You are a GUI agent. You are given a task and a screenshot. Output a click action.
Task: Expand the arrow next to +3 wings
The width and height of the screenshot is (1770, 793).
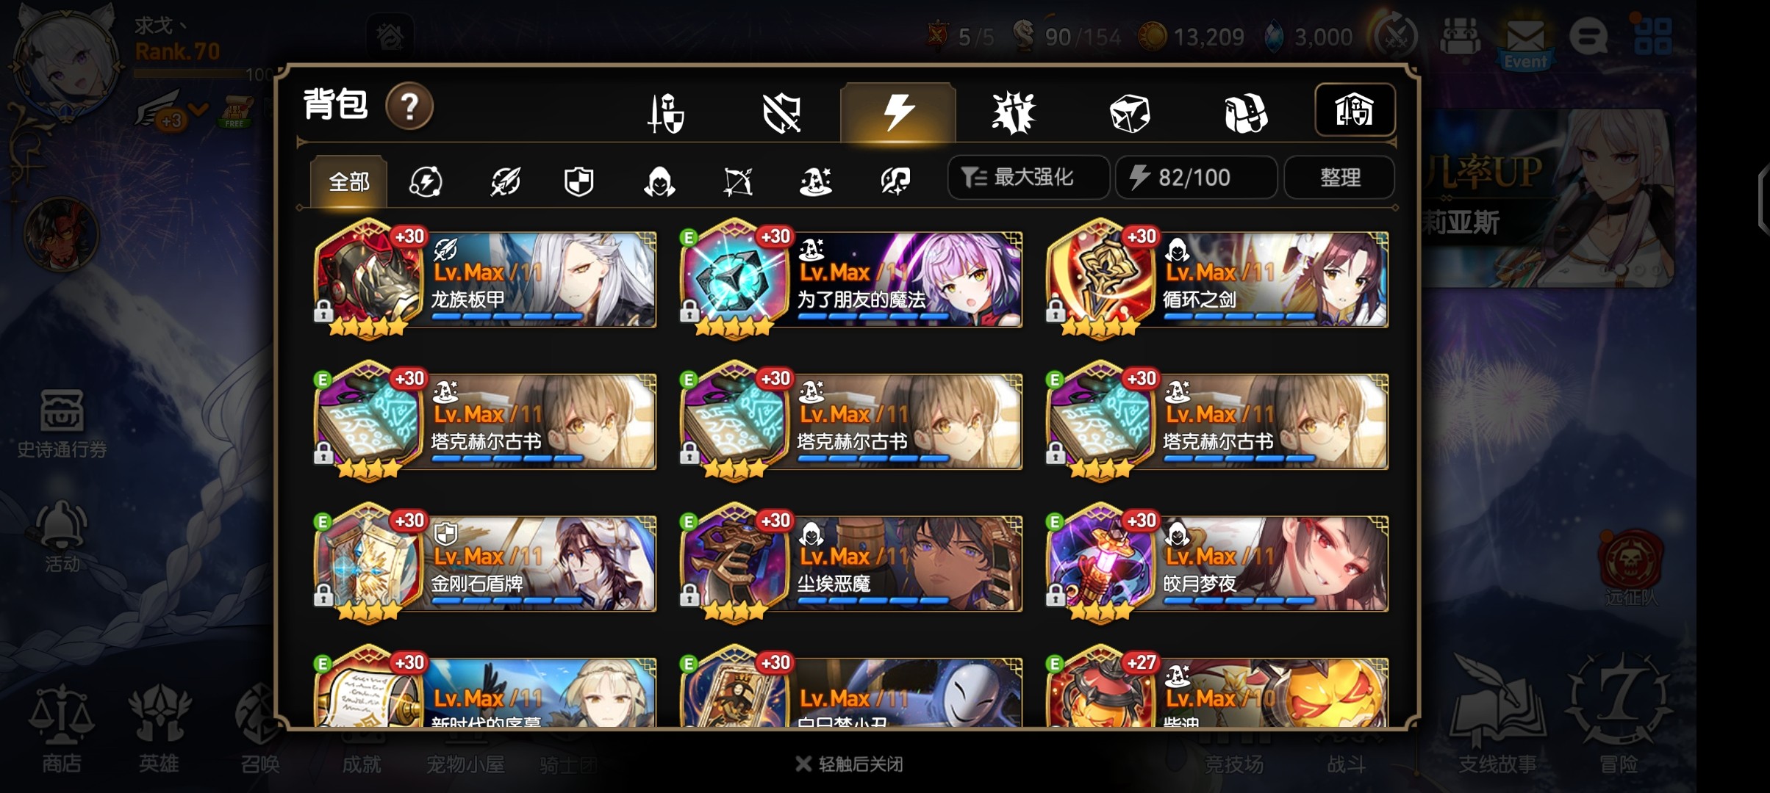point(198,109)
